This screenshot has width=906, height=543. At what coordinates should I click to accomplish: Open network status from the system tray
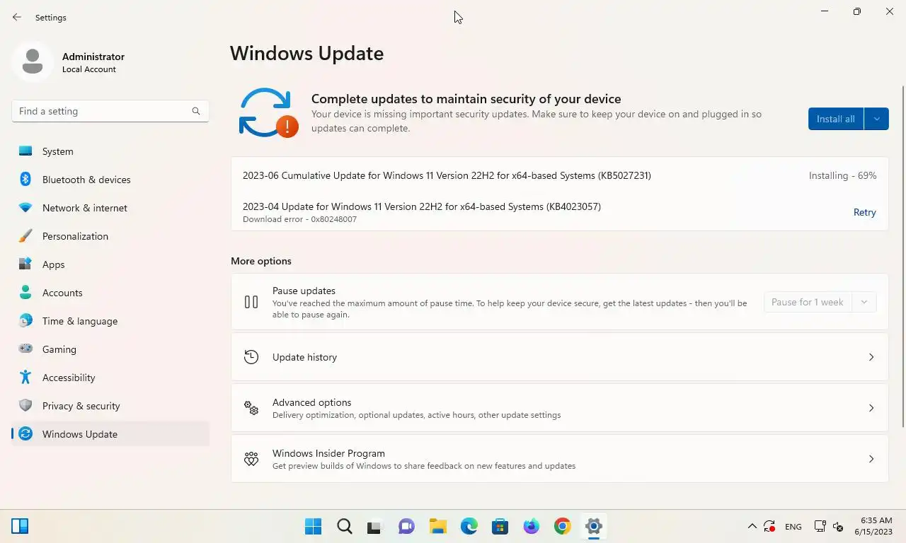pos(820,527)
